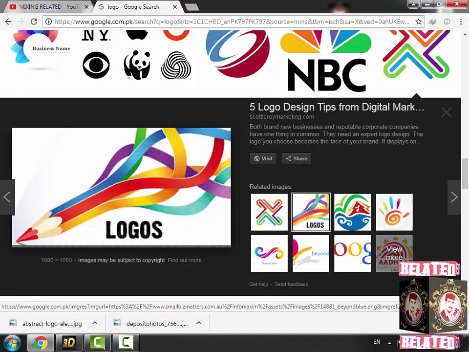Open the Chrome three-dot menu
Image resolution: width=469 pixels, height=352 pixels.
coord(461,22)
